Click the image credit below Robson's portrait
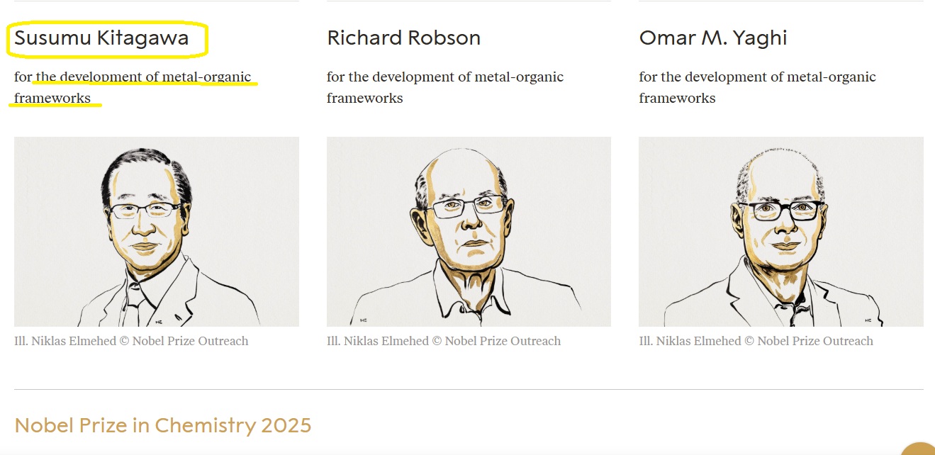Viewport: 935px width, 455px height. pyautogui.click(x=443, y=341)
